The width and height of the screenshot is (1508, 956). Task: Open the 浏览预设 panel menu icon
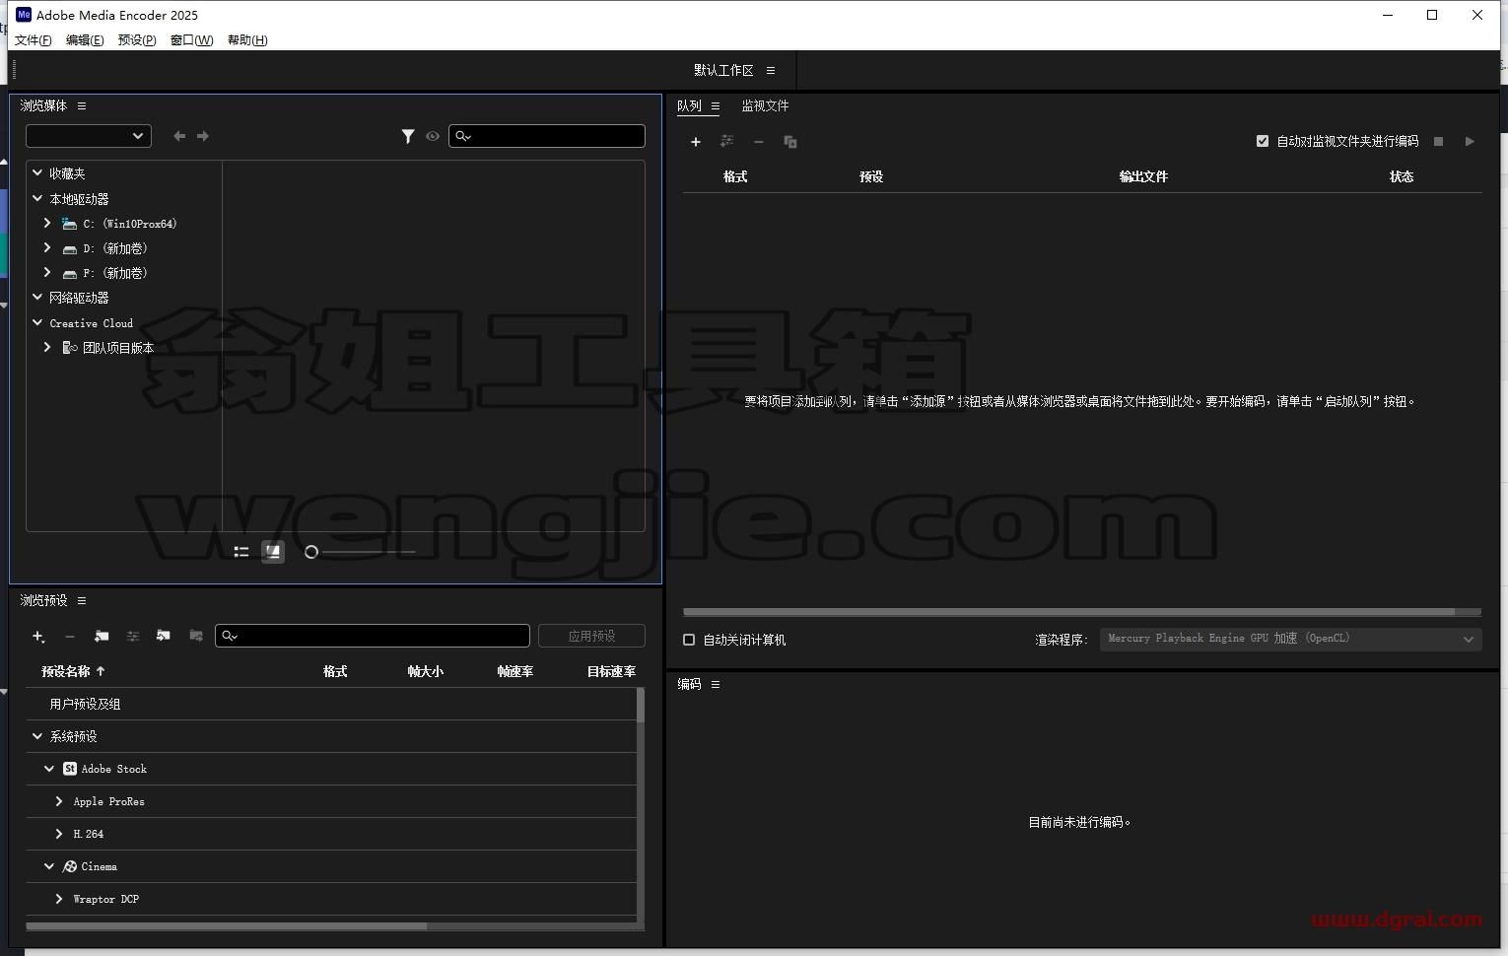pyautogui.click(x=82, y=600)
